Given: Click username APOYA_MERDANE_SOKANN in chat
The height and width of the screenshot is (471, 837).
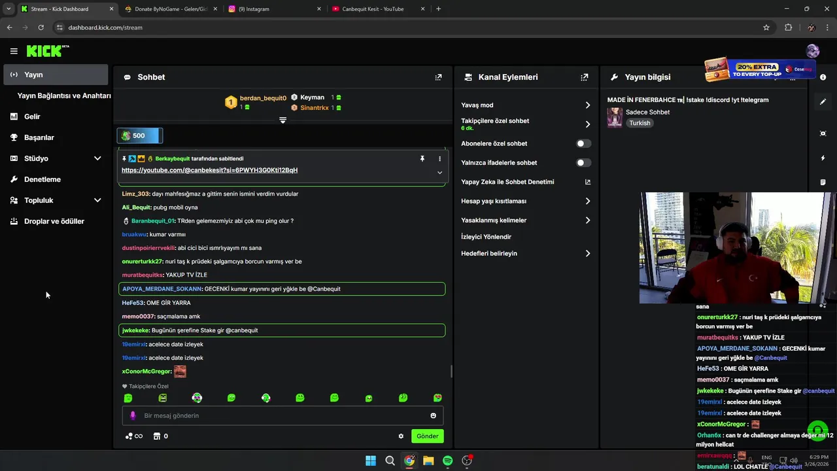Looking at the screenshot, I should (162, 288).
